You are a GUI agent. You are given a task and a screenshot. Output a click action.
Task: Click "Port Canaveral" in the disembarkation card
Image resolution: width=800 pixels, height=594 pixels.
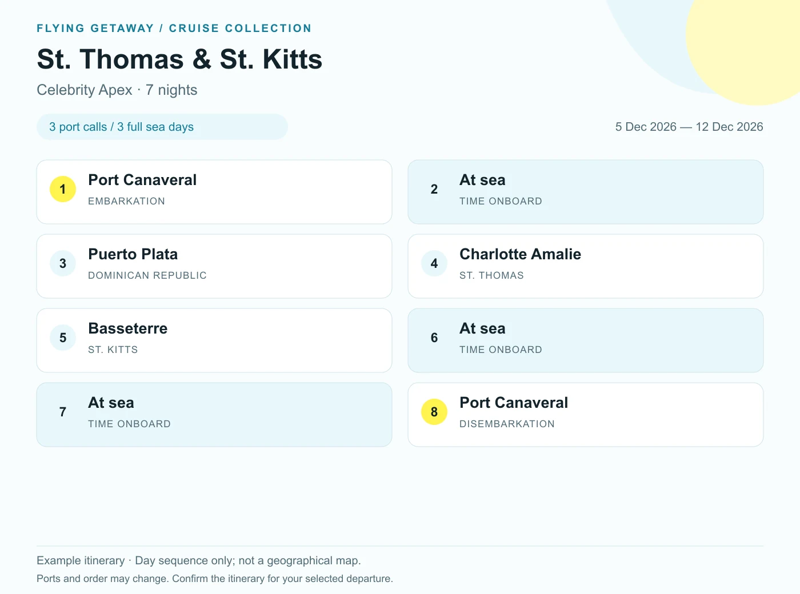point(514,403)
